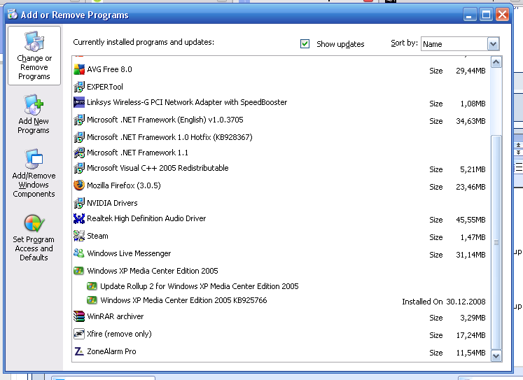This screenshot has width=523, height=380.
Task: Select Mozilla Firefox (3.0.5) entry
Action: (x=281, y=185)
